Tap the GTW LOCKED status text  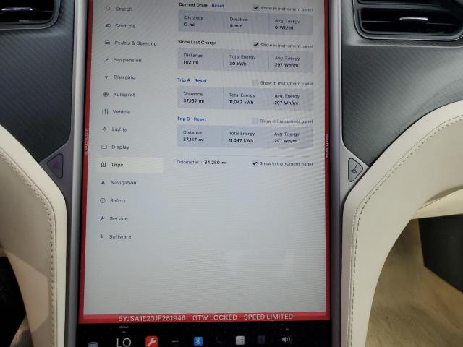coord(215,317)
